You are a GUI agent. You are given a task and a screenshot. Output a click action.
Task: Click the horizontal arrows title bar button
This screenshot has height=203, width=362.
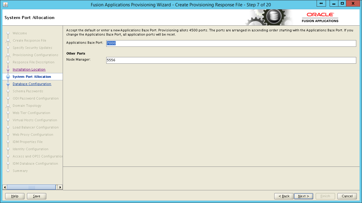[x=321, y=3]
